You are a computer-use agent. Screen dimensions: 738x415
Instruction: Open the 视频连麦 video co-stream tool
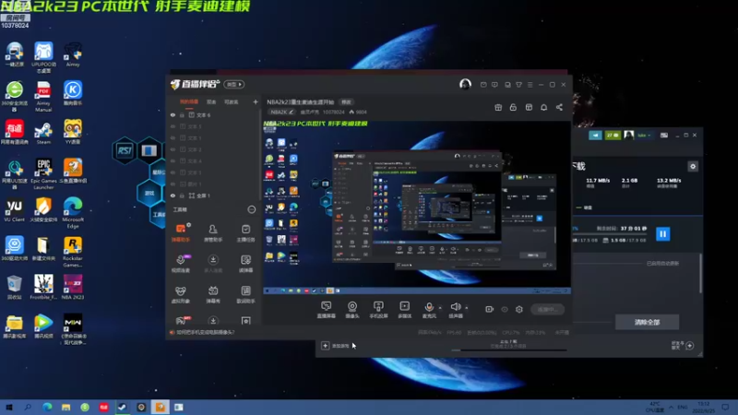click(181, 263)
